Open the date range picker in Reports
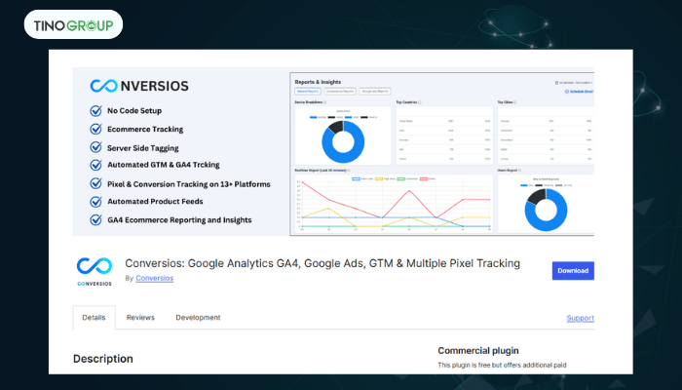 pos(575,82)
